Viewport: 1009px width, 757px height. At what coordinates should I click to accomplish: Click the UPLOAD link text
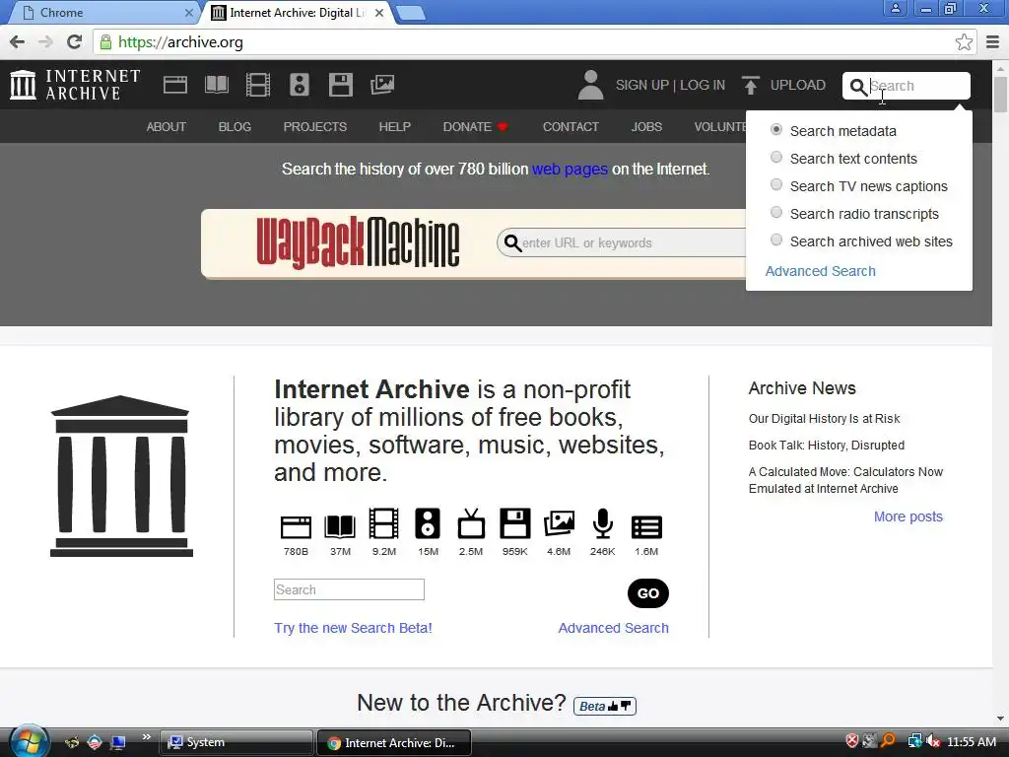[798, 85]
